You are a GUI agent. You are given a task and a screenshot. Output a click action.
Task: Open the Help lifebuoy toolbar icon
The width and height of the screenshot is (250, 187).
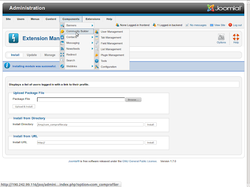point(236,37)
